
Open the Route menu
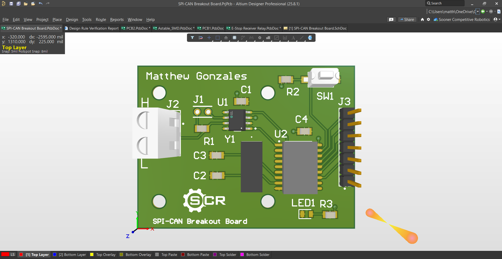pyautogui.click(x=101, y=20)
